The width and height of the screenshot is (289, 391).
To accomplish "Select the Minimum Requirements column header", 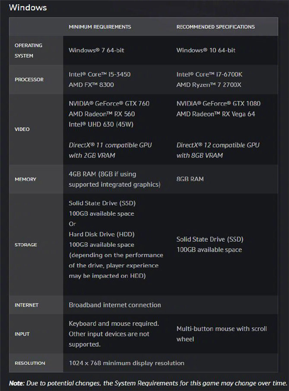I will [100, 27].
